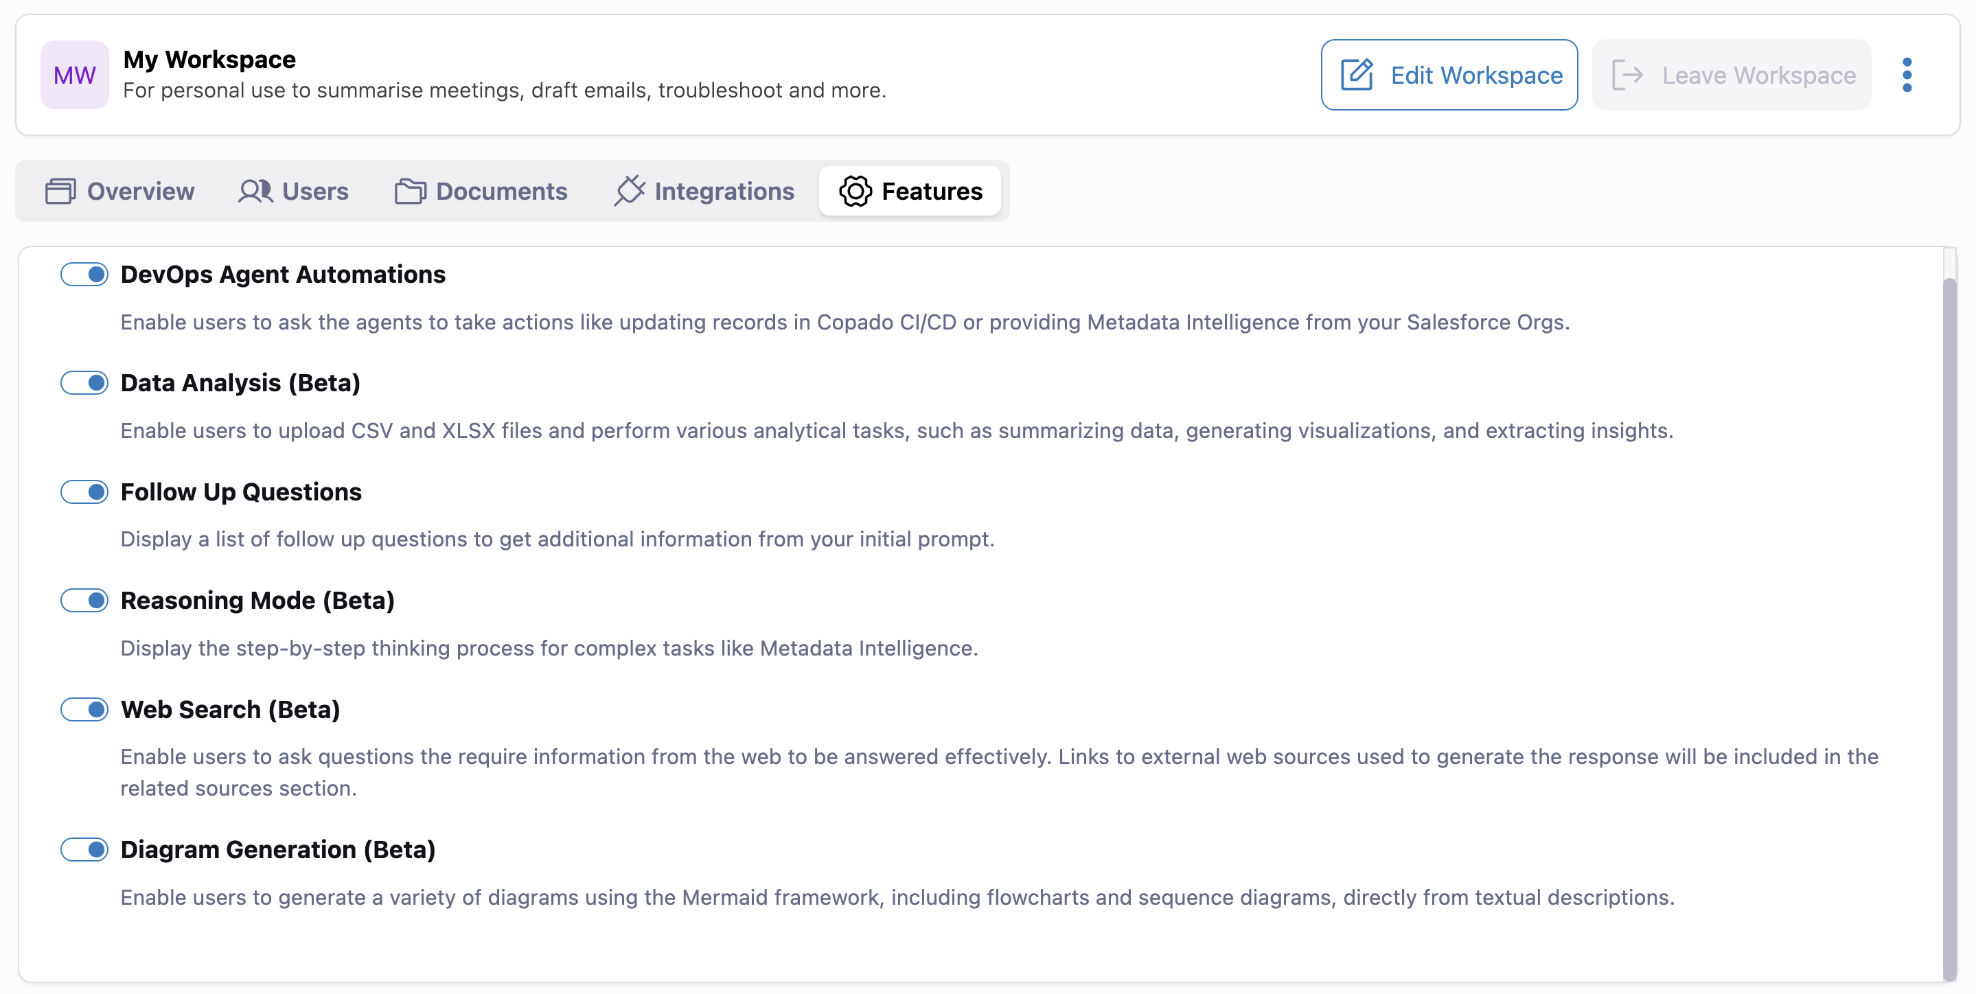
Task: Disable DevOps Agent Automations toggle
Action: (84, 275)
